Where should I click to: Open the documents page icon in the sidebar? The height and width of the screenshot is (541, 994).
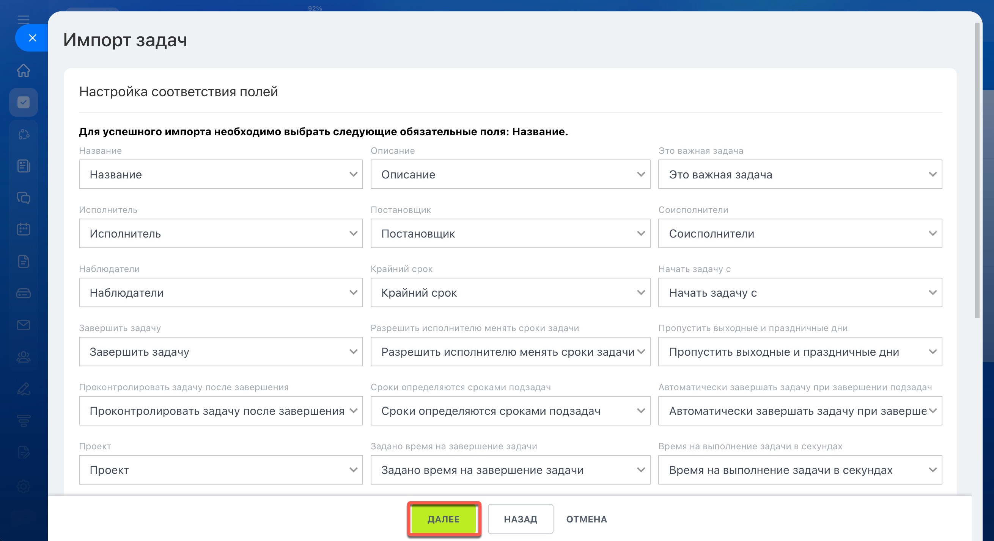point(24,261)
